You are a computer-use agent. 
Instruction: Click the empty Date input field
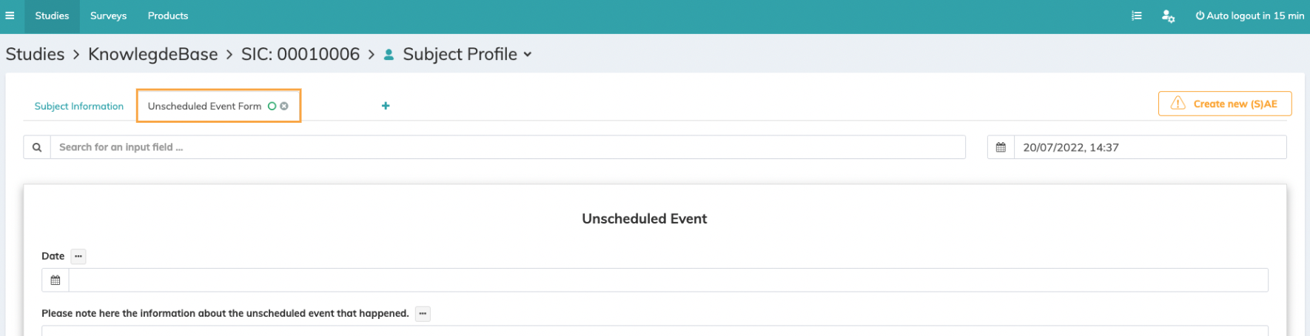pyautogui.click(x=668, y=280)
